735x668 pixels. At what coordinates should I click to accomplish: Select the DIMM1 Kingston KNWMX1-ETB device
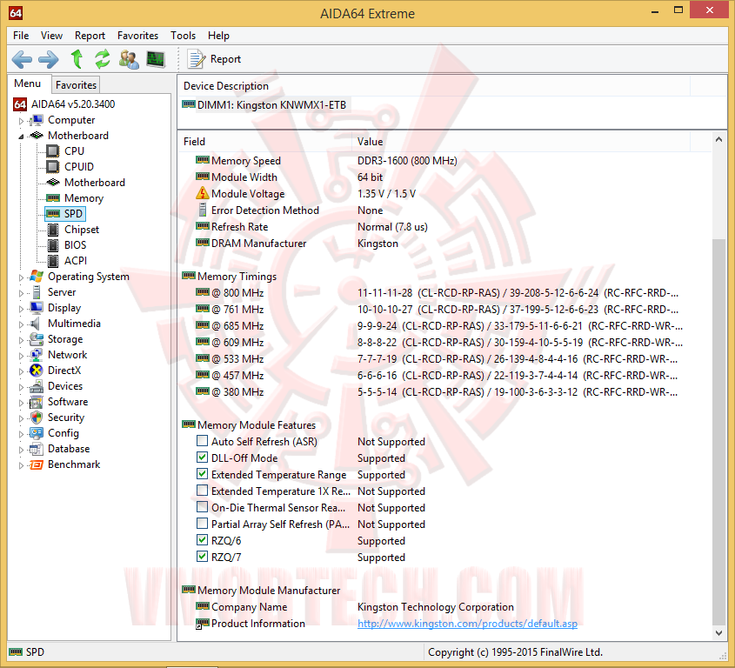[x=264, y=105]
